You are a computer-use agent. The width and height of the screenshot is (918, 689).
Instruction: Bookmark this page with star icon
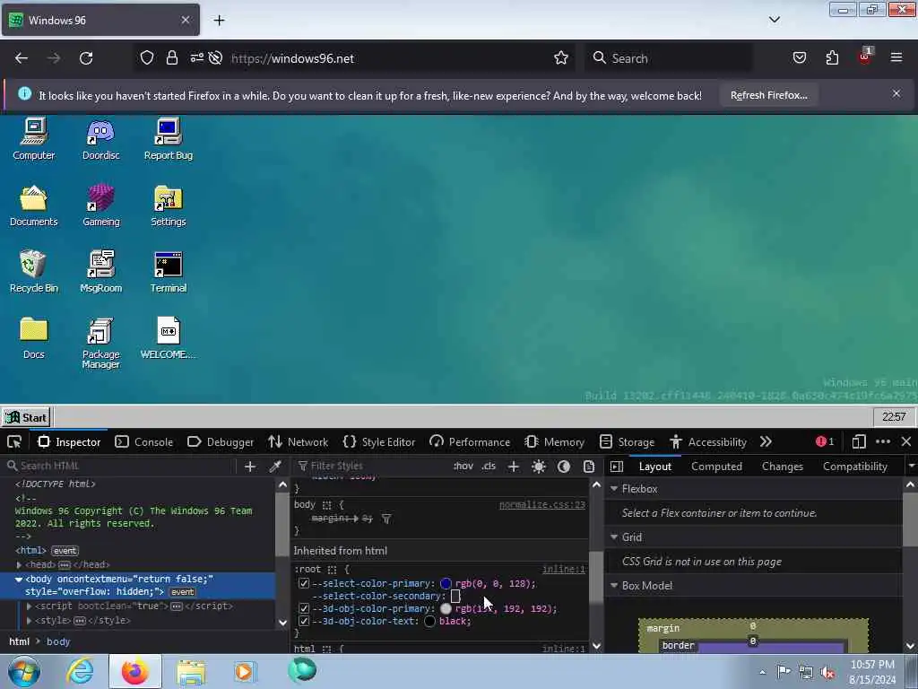[x=561, y=58]
